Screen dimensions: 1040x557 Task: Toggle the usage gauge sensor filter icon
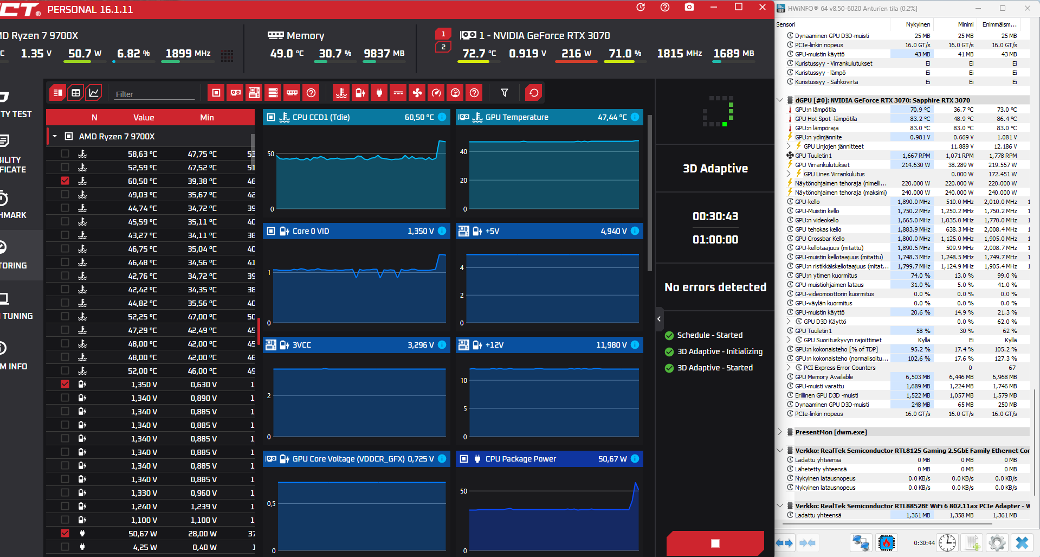click(455, 93)
